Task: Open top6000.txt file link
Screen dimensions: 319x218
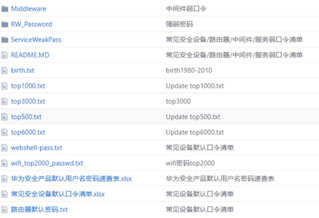Action: (28, 132)
